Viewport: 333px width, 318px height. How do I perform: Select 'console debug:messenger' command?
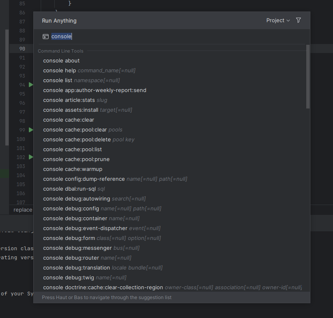172,248
